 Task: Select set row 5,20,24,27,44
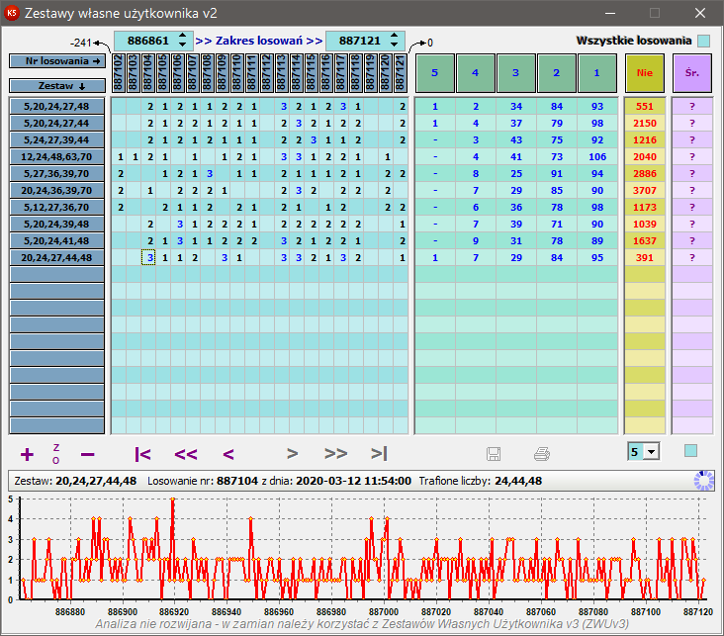pyautogui.click(x=56, y=124)
